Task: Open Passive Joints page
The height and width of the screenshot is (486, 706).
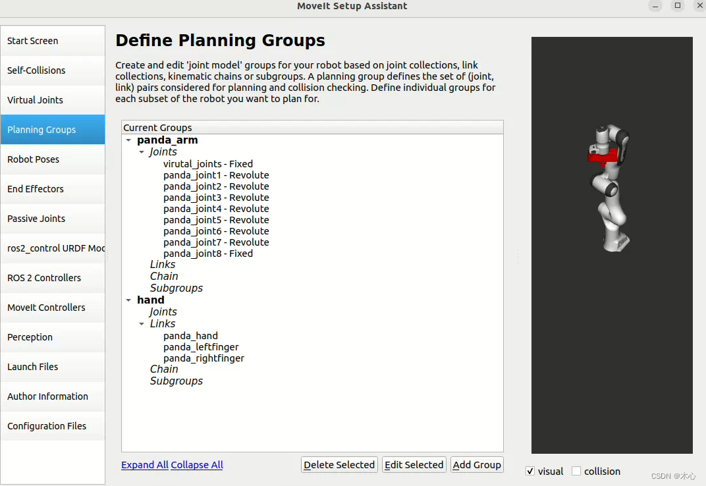Action: tap(53, 219)
